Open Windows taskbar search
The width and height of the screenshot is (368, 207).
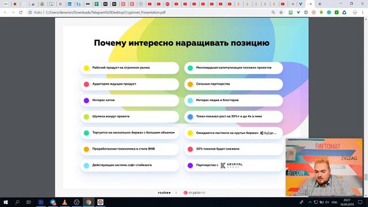17,202
